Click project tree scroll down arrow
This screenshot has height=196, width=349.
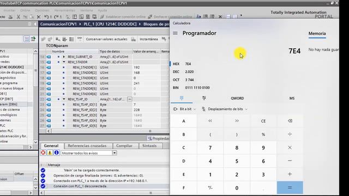35,142
